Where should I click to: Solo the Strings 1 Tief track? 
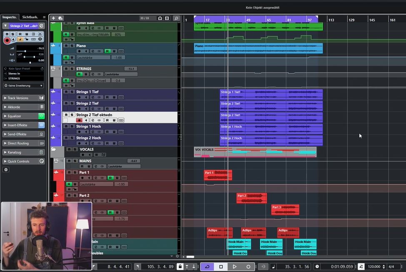point(72,92)
